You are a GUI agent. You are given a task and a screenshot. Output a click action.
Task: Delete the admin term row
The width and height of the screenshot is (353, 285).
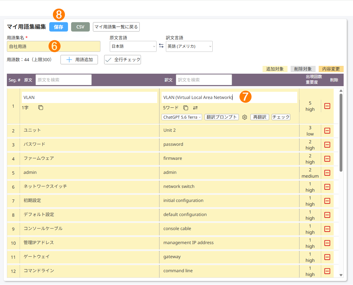coord(327,173)
